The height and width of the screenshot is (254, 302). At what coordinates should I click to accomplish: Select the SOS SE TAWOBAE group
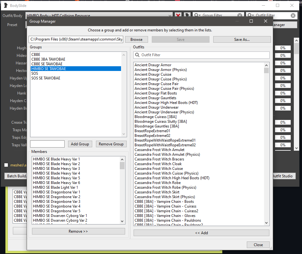[76, 78]
